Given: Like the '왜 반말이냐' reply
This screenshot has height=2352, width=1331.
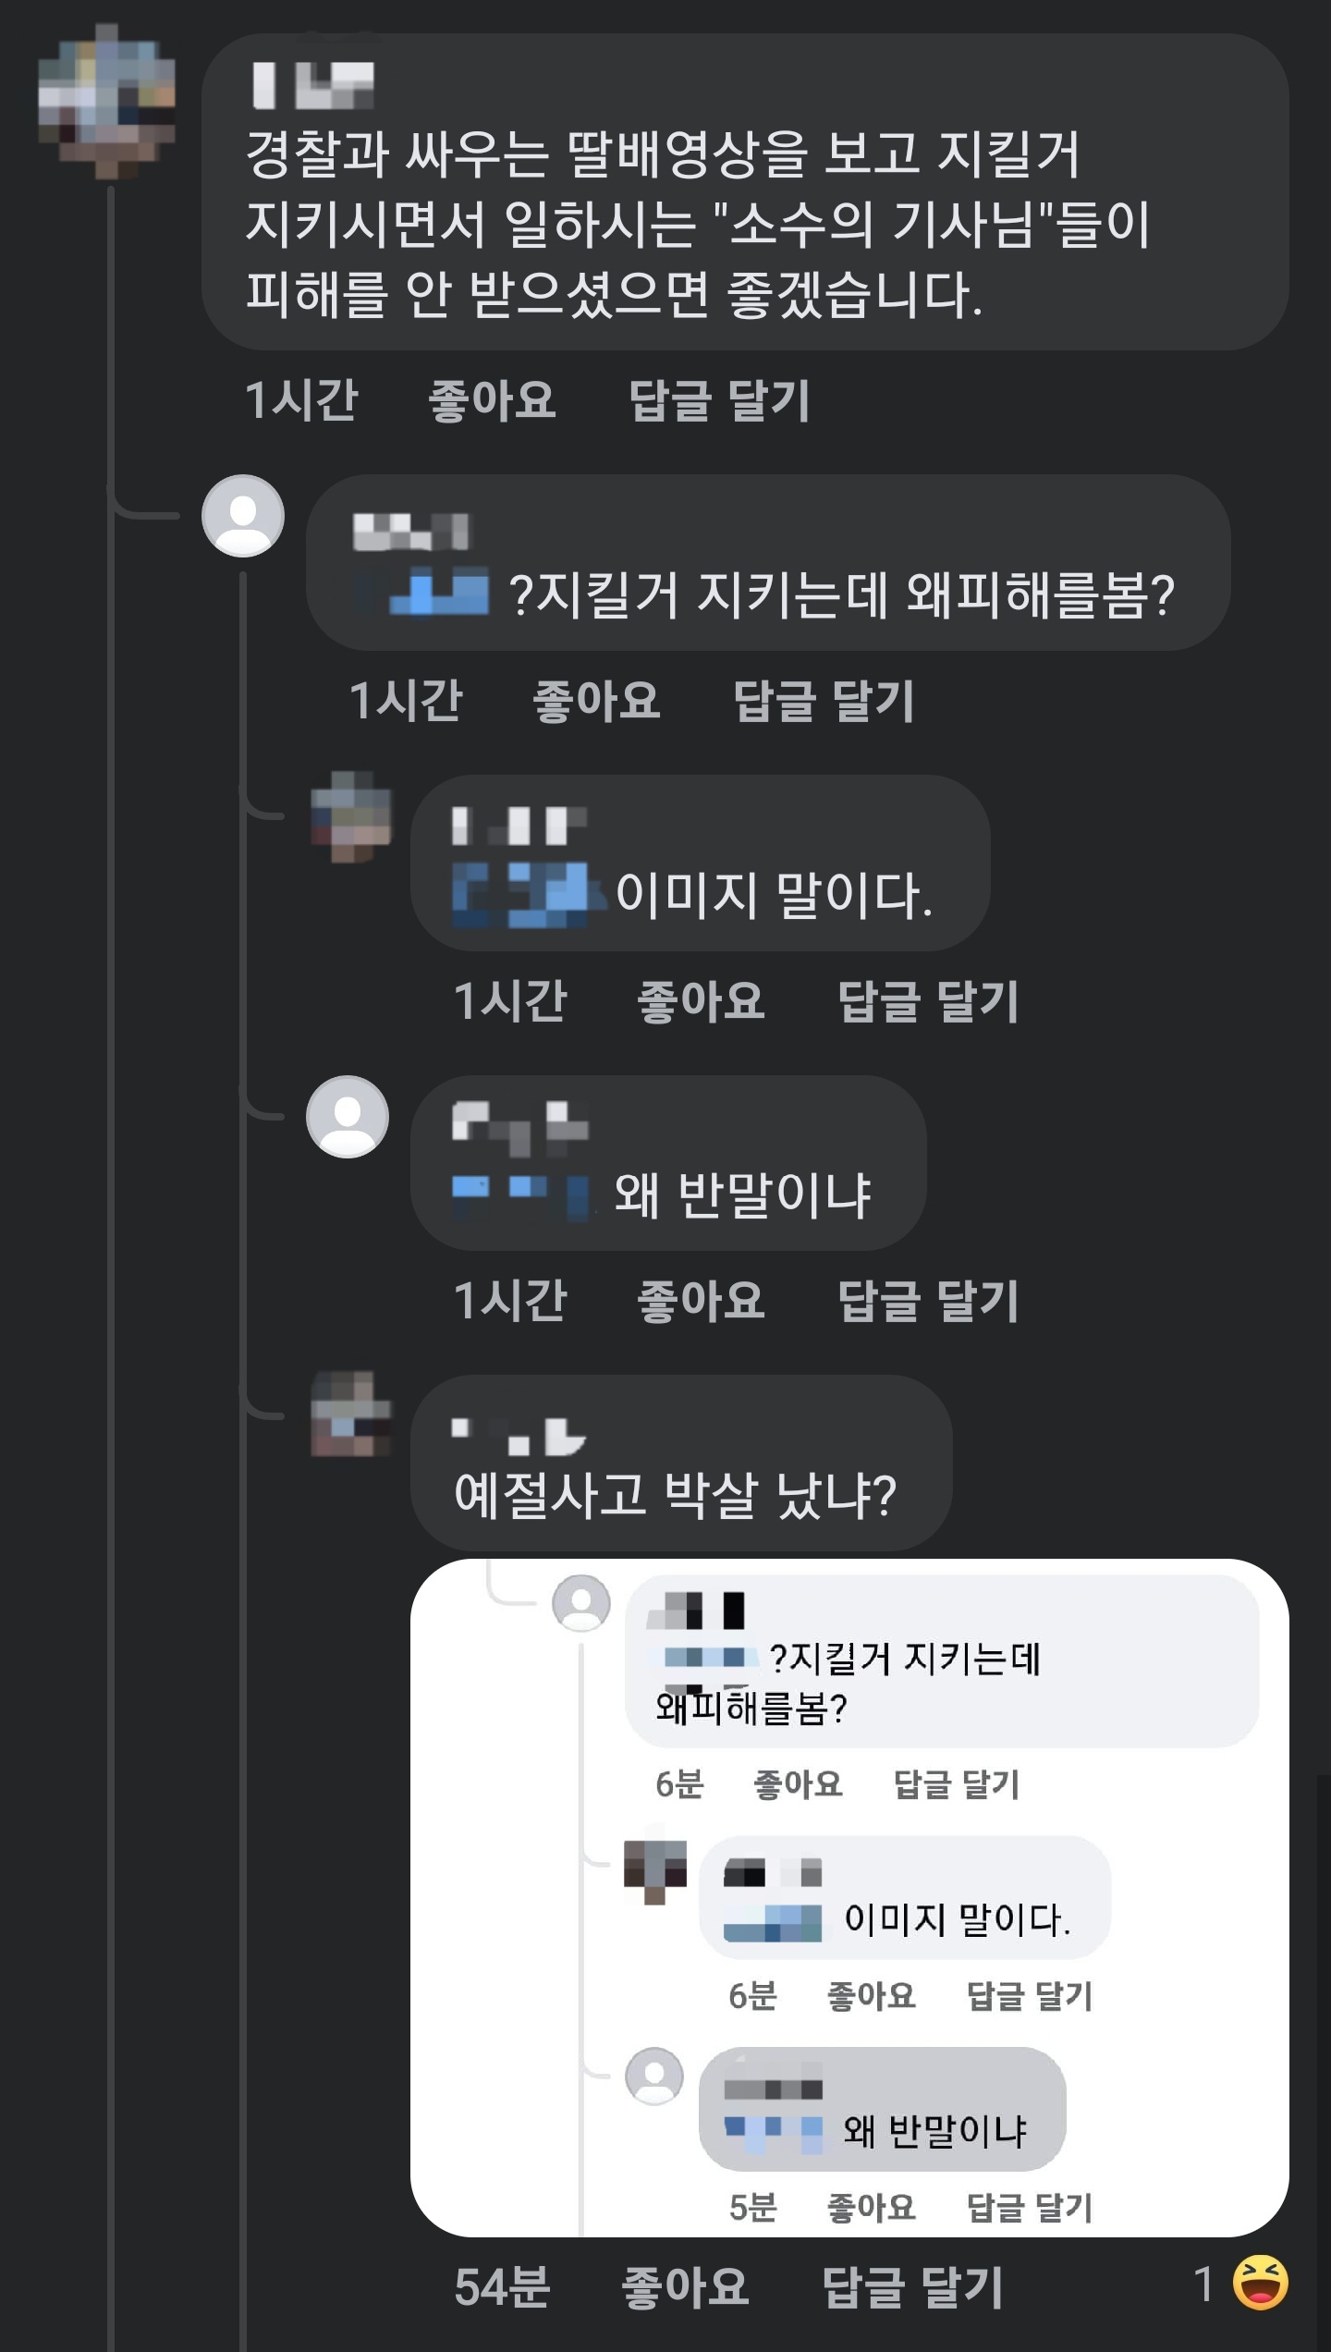Looking at the screenshot, I should tap(701, 1300).
